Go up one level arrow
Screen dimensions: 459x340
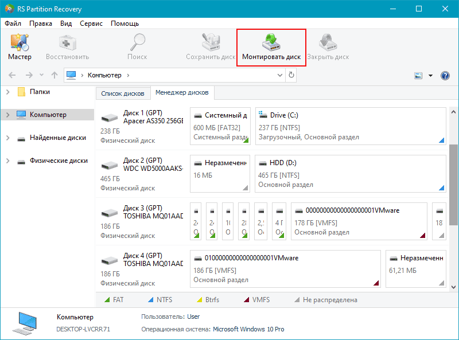(x=55, y=75)
